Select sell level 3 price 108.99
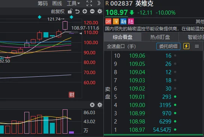204x137 pixels. coord(137,113)
